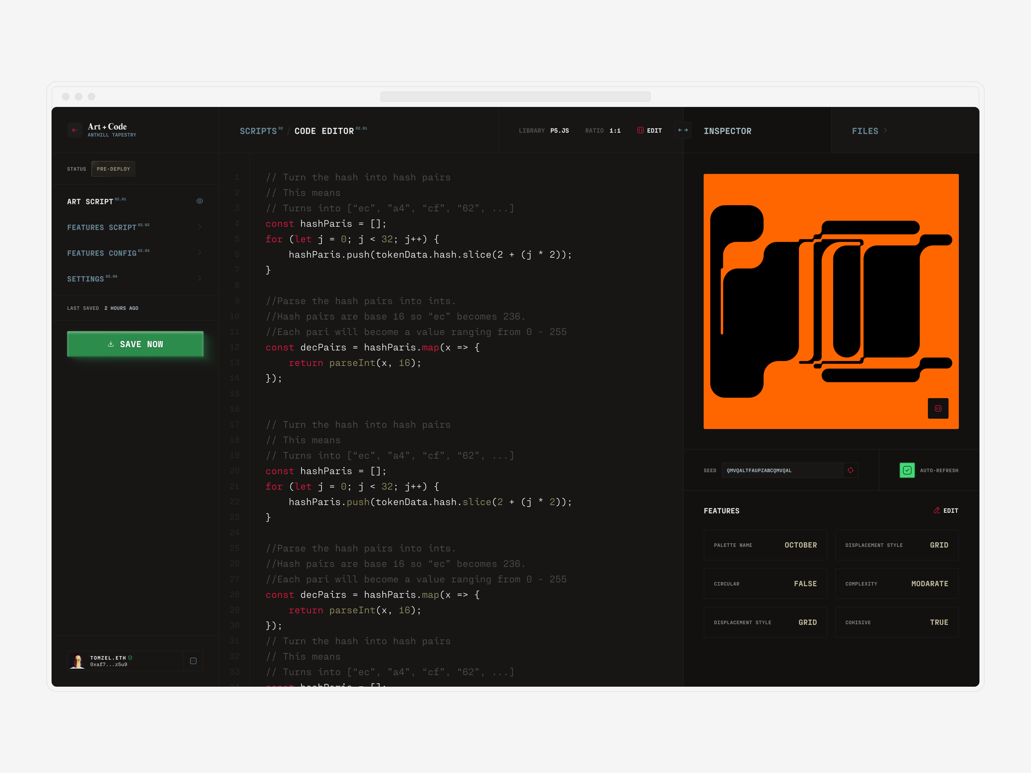Click the line 6 hashParis.push statement

tap(430, 254)
